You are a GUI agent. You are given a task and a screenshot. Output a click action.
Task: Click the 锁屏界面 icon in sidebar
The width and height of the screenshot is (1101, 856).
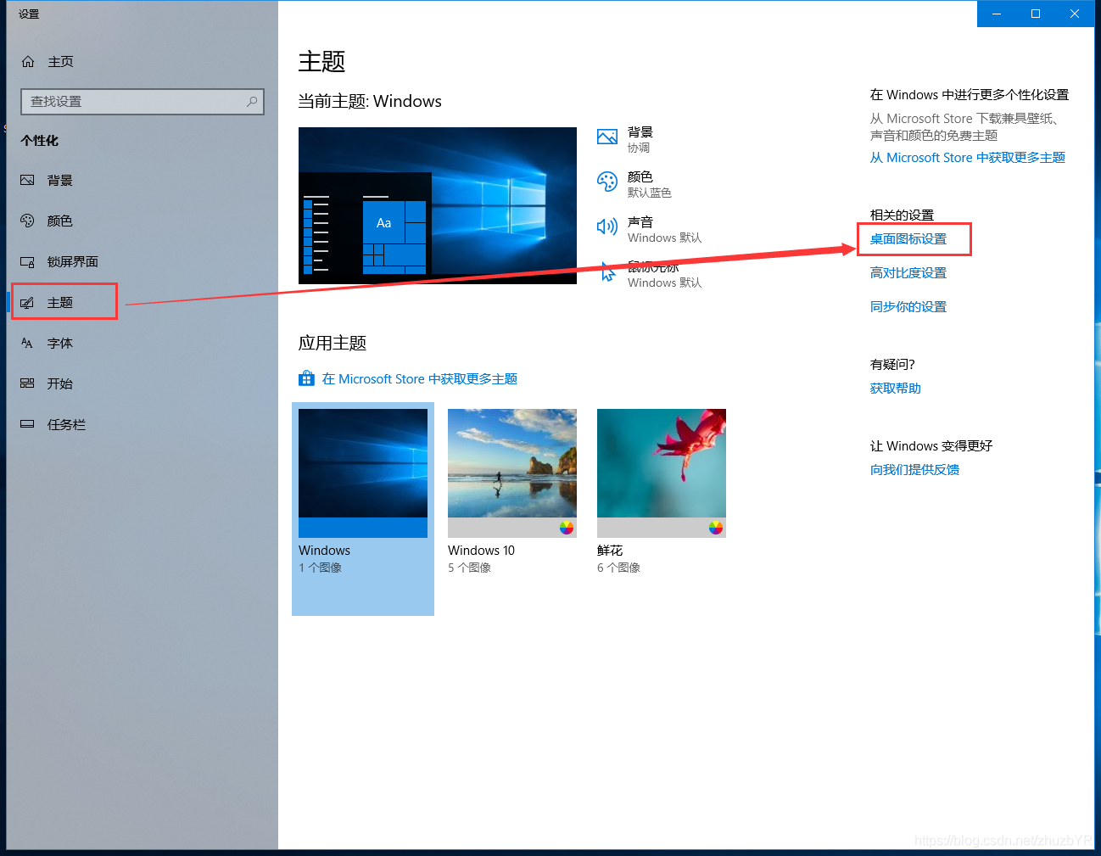(x=27, y=262)
